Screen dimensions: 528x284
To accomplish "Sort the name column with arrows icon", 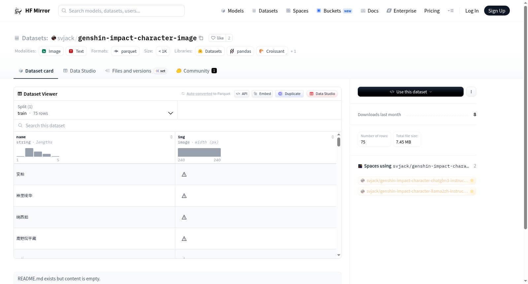I will tap(171, 137).
